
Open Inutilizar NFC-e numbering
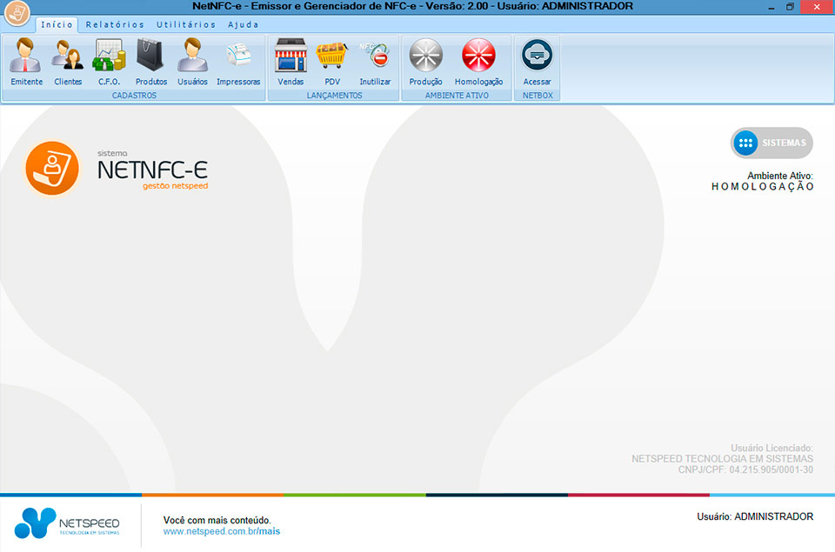375,62
